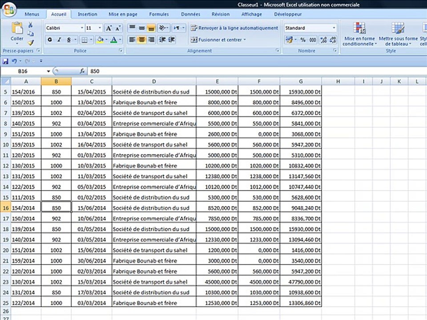Switch to the Formules tab
The width and height of the screenshot is (427, 320).
point(159,14)
